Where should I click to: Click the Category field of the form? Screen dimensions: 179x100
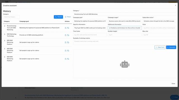[x=124, y=14]
